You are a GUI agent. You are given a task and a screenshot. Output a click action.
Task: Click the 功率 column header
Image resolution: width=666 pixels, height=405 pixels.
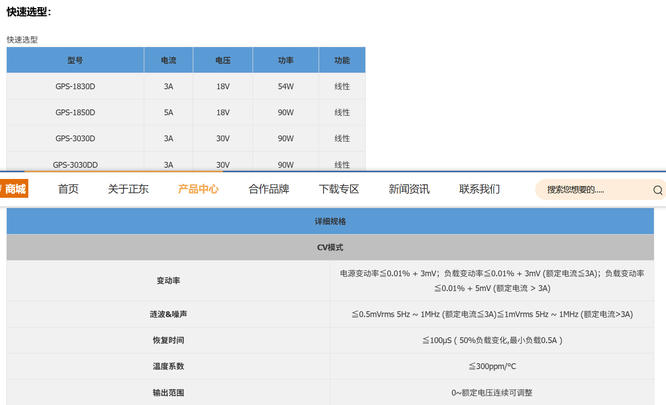(286, 60)
